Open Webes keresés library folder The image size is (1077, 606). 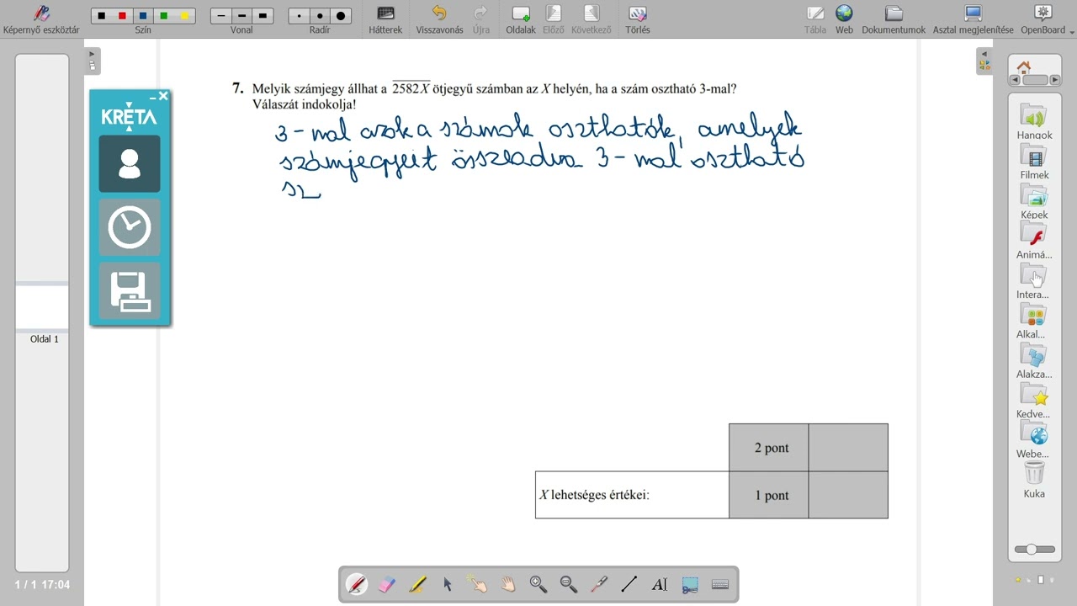[x=1034, y=439]
